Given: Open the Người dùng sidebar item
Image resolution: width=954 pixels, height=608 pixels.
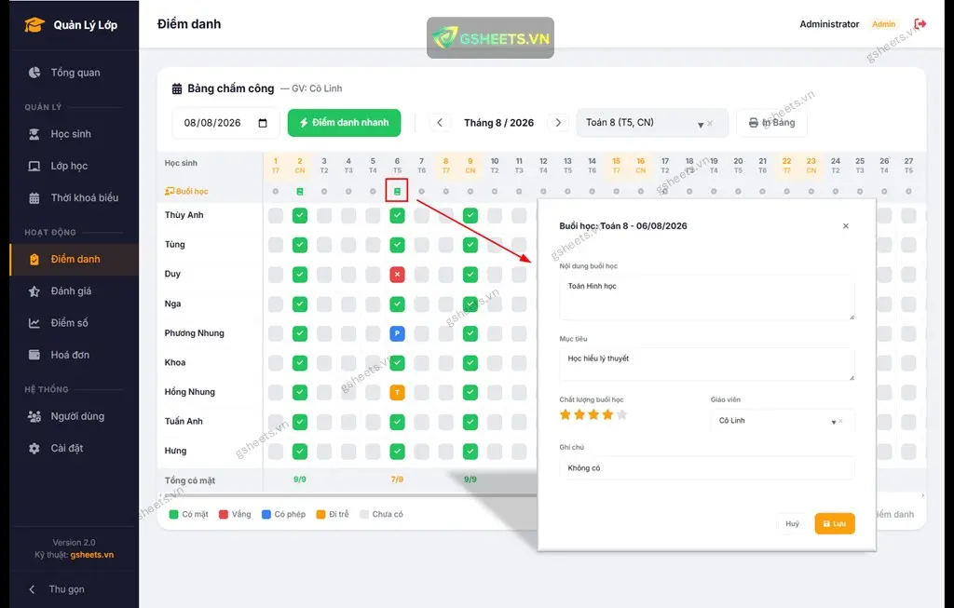Looking at the screenshot, I should [75, 416].
